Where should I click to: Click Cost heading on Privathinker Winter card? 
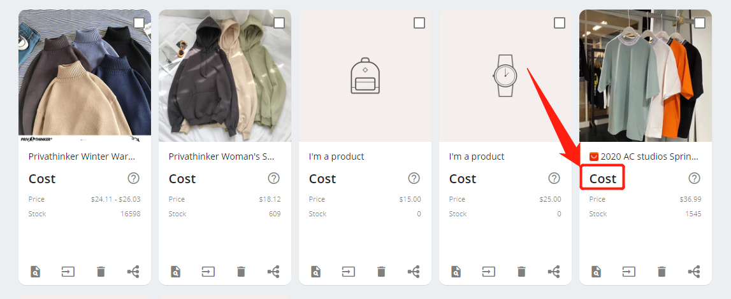42,179
